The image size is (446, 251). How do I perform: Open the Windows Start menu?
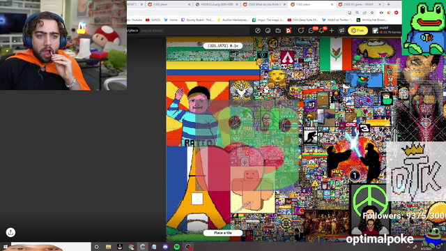click(5, 247)
